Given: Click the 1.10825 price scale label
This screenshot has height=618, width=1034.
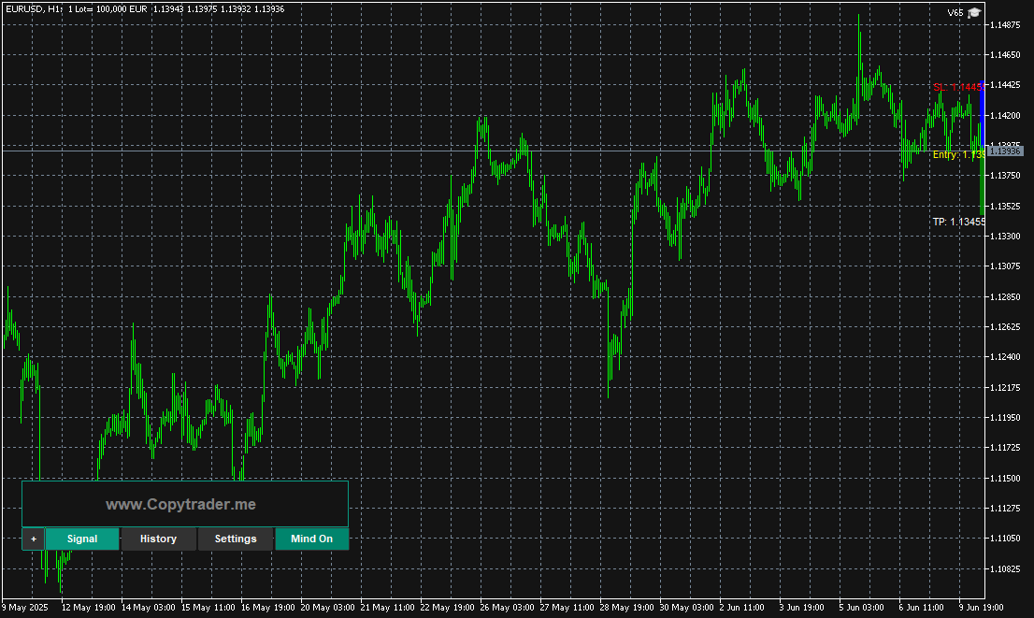Looking at the screenshot, I should pos(1005,568).
